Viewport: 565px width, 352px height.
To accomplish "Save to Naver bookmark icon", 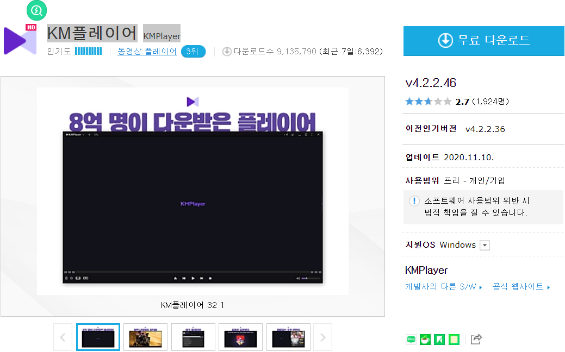I will [x=439, y=339].
